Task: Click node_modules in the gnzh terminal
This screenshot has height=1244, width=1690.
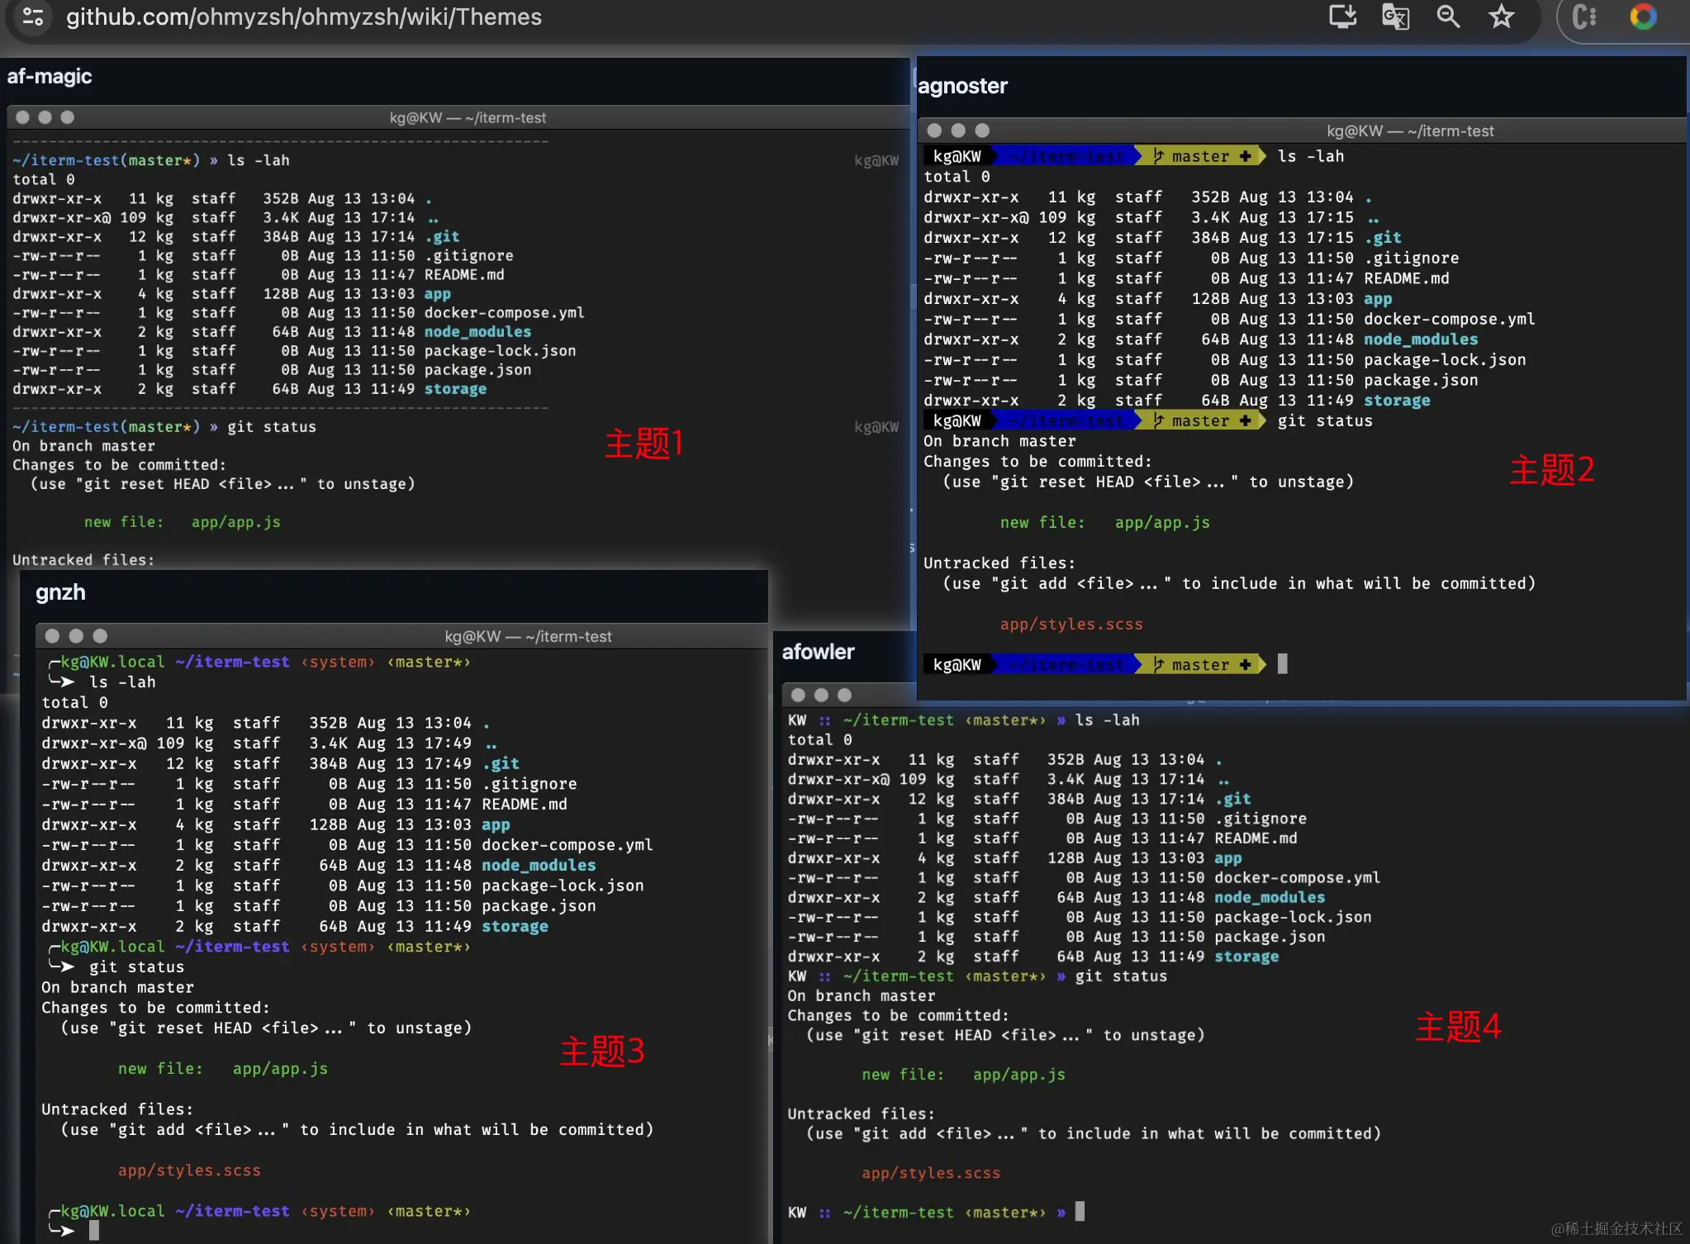Action: (x=539, y=865)
